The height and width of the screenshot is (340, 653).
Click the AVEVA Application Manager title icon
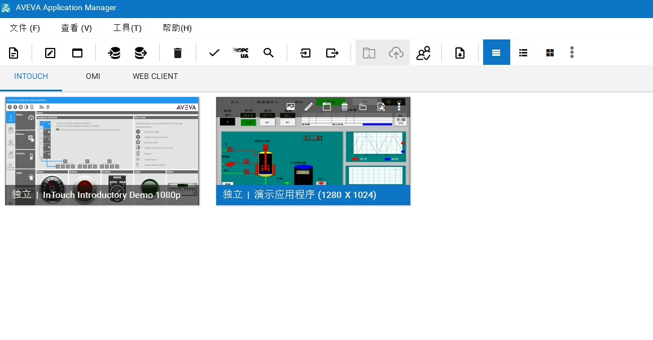click(6, 7)
